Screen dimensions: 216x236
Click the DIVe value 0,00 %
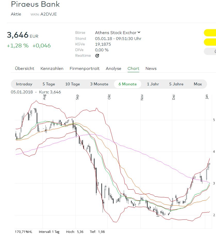[x=102, y=50]
